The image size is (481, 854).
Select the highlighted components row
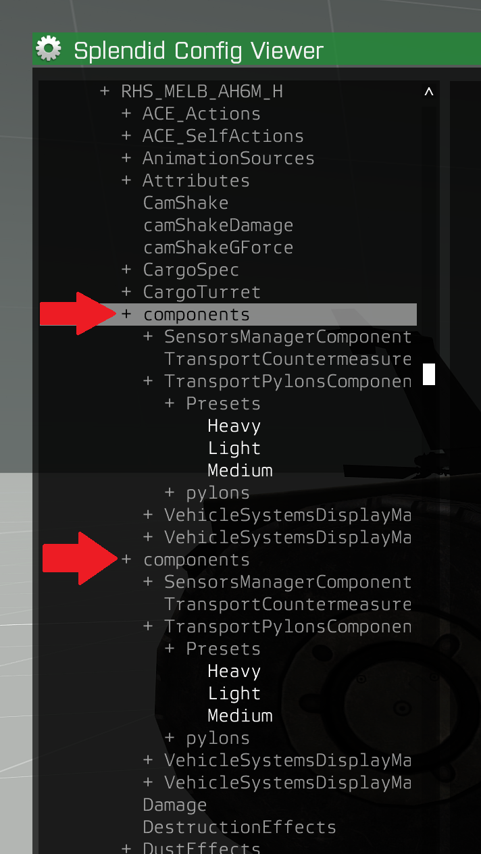coord(197,314)
